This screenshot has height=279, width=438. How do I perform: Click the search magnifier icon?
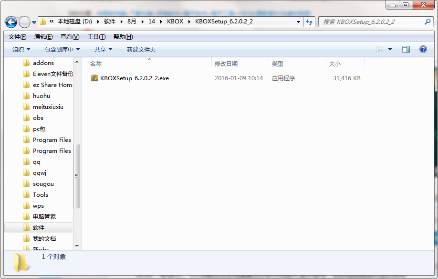428,21
